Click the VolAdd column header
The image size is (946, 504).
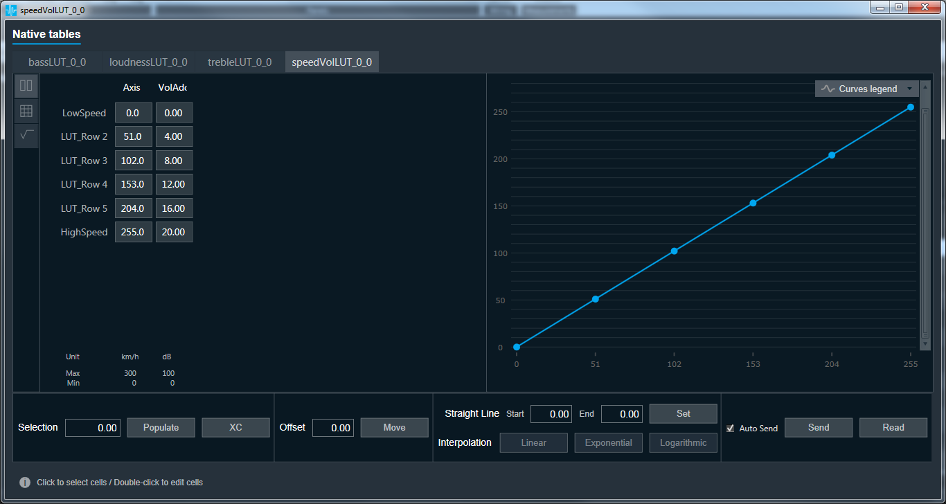172,87
